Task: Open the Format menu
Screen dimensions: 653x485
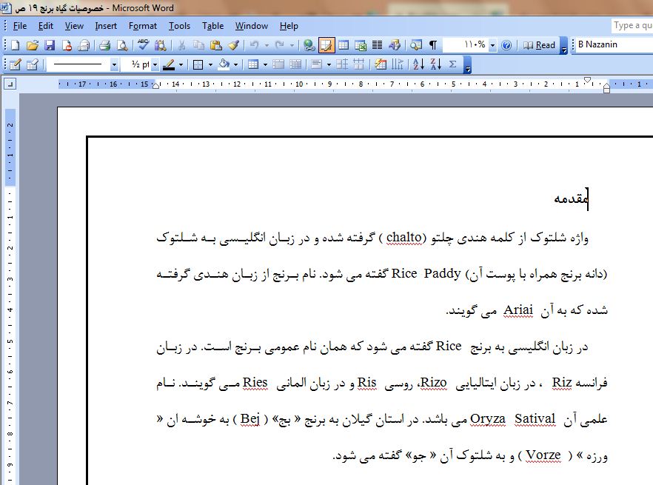Action: click(x=142, y=26)
